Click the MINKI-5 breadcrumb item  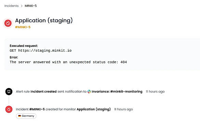31,6
